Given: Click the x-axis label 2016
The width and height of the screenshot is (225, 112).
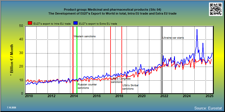Looking at the screenshot, I should 96,96.
